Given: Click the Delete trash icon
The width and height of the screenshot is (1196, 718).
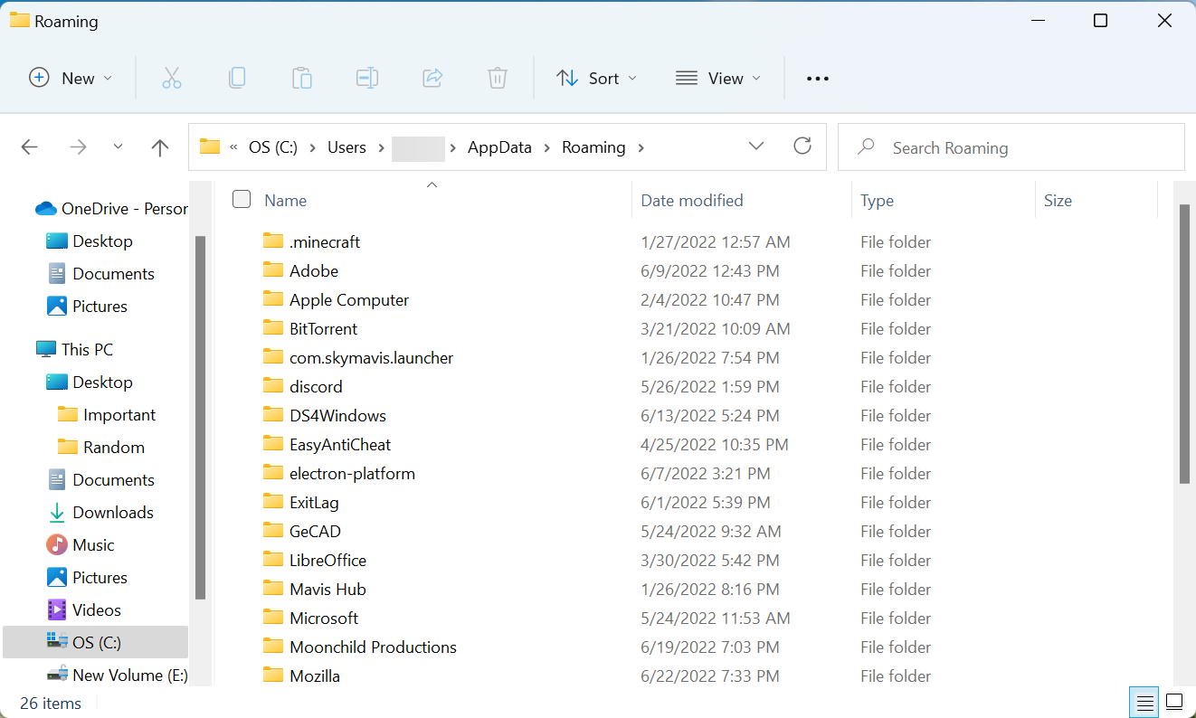Looking at the screenshot, I should click(498, 79).
